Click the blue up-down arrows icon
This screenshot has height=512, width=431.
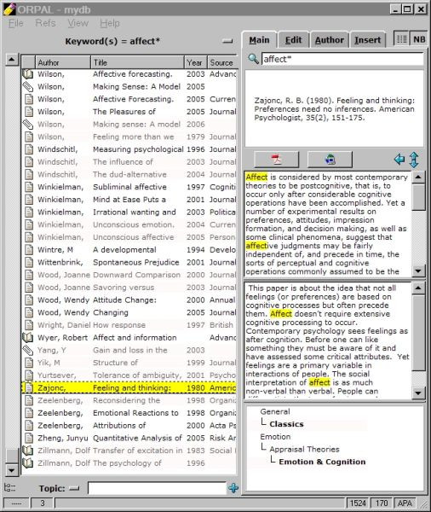(x=414, y=160)
